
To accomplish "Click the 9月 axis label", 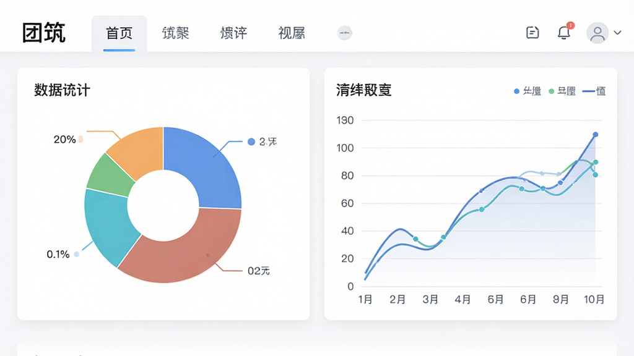I will coord(561,300).
